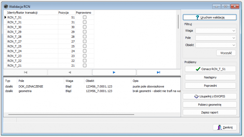Select row RCN_T_29 in transaction list

coord(49,32)
